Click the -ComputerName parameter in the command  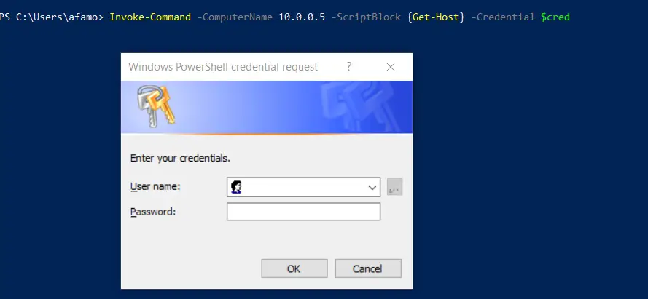pos(235,17)
